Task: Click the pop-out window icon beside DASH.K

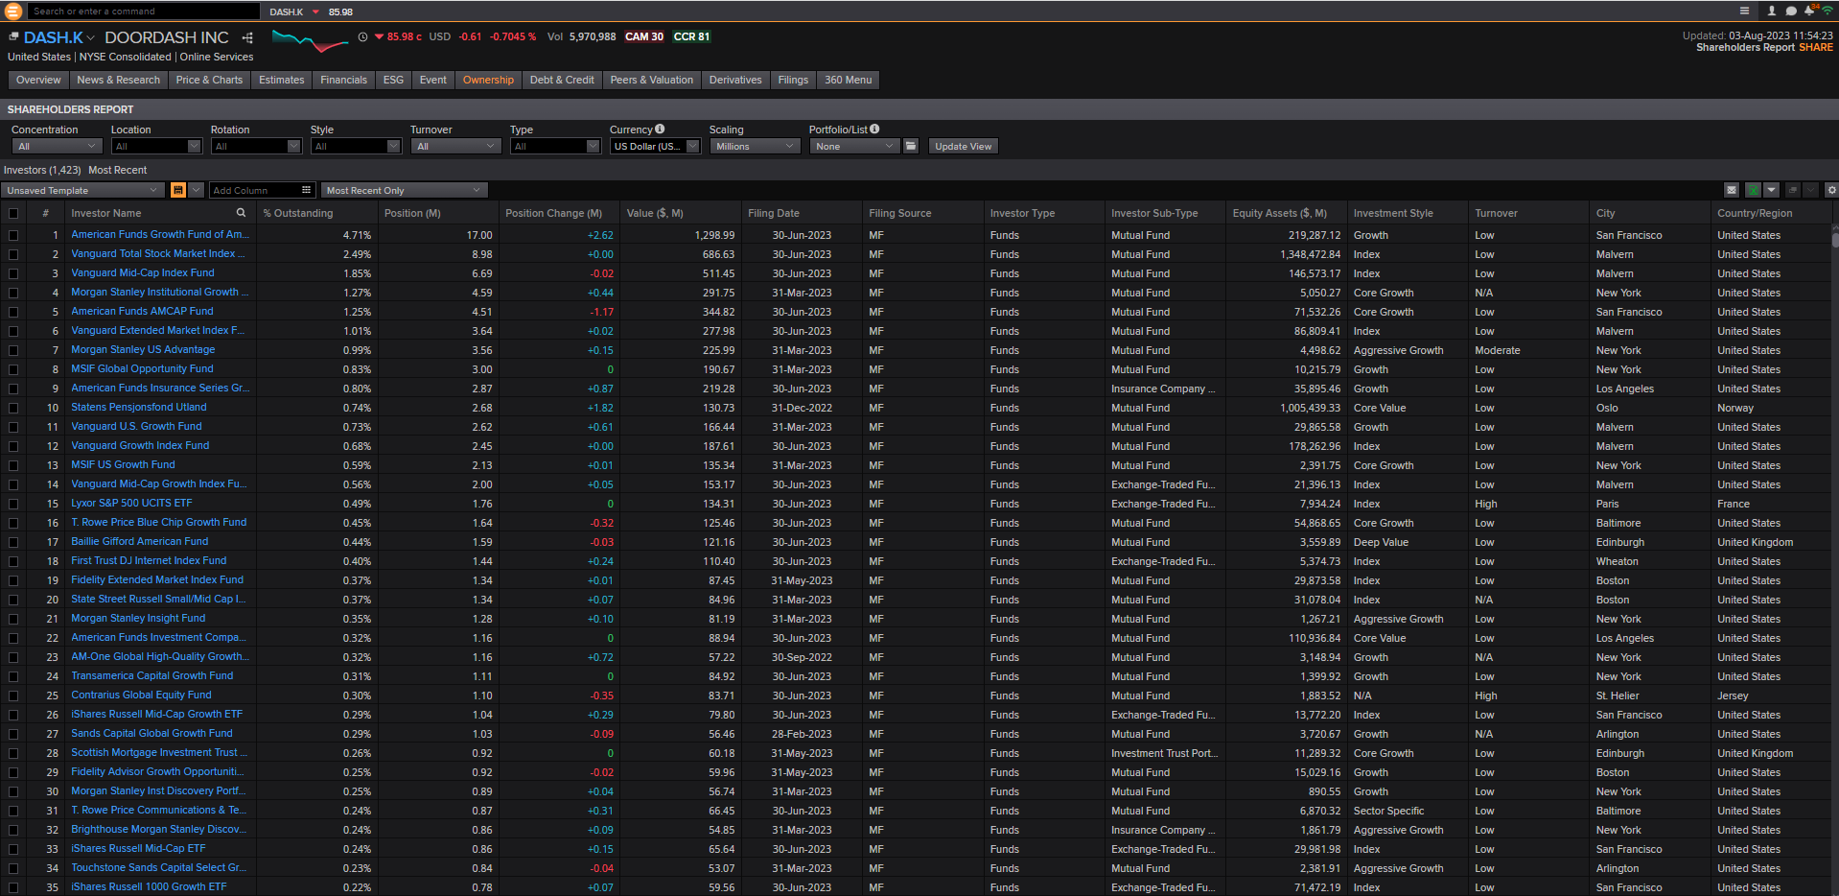Action: tap(13, 36)
